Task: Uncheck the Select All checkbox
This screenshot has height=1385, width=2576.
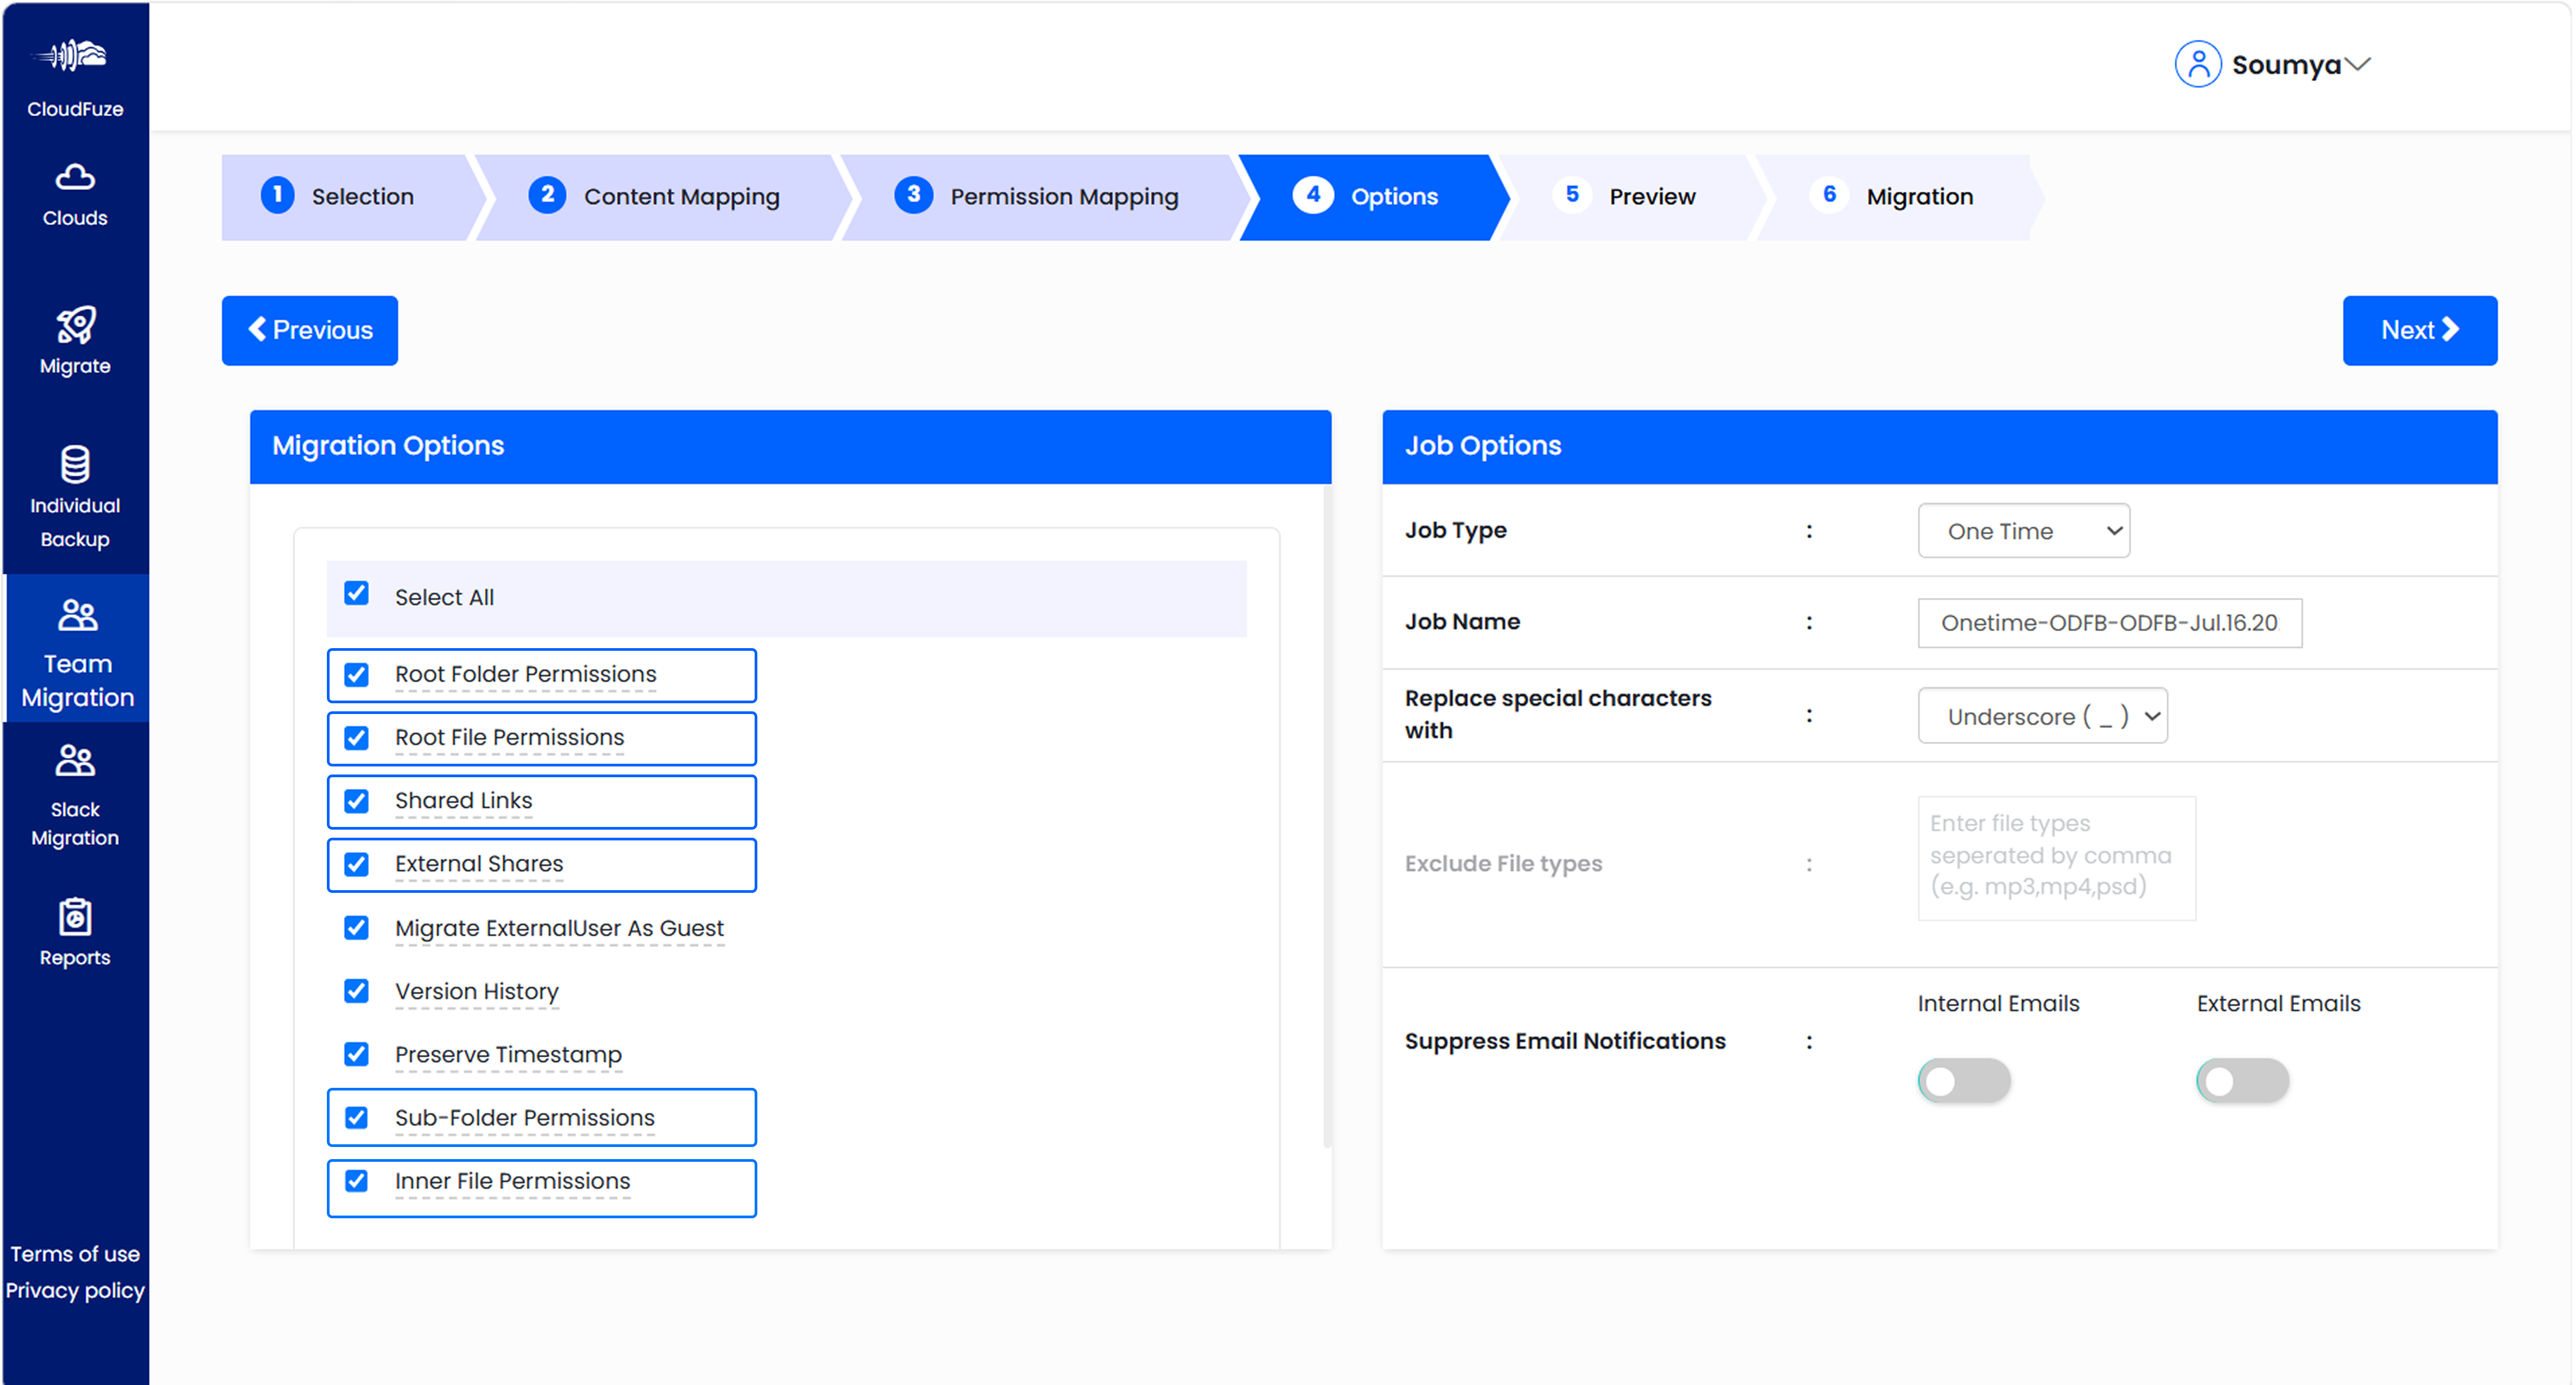Action: point(356,593)
